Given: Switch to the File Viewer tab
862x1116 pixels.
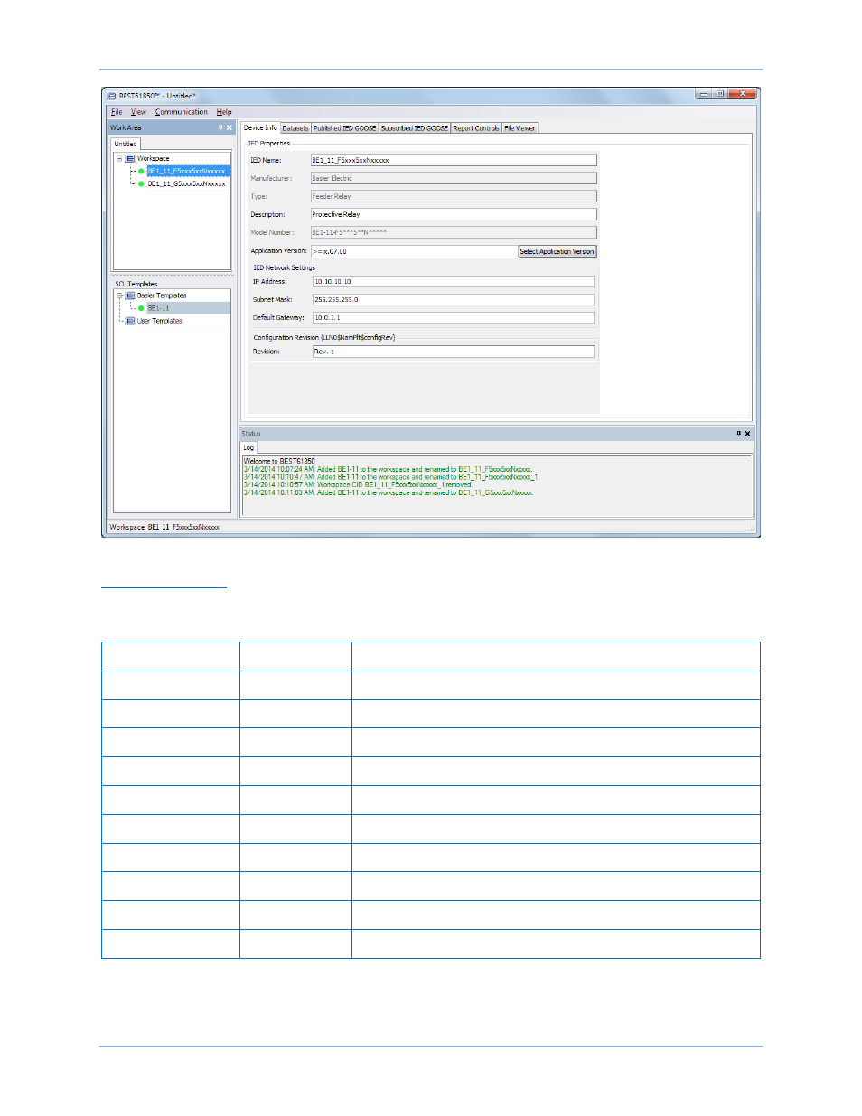Looking at the screenshot, I should tap(520, 128).
